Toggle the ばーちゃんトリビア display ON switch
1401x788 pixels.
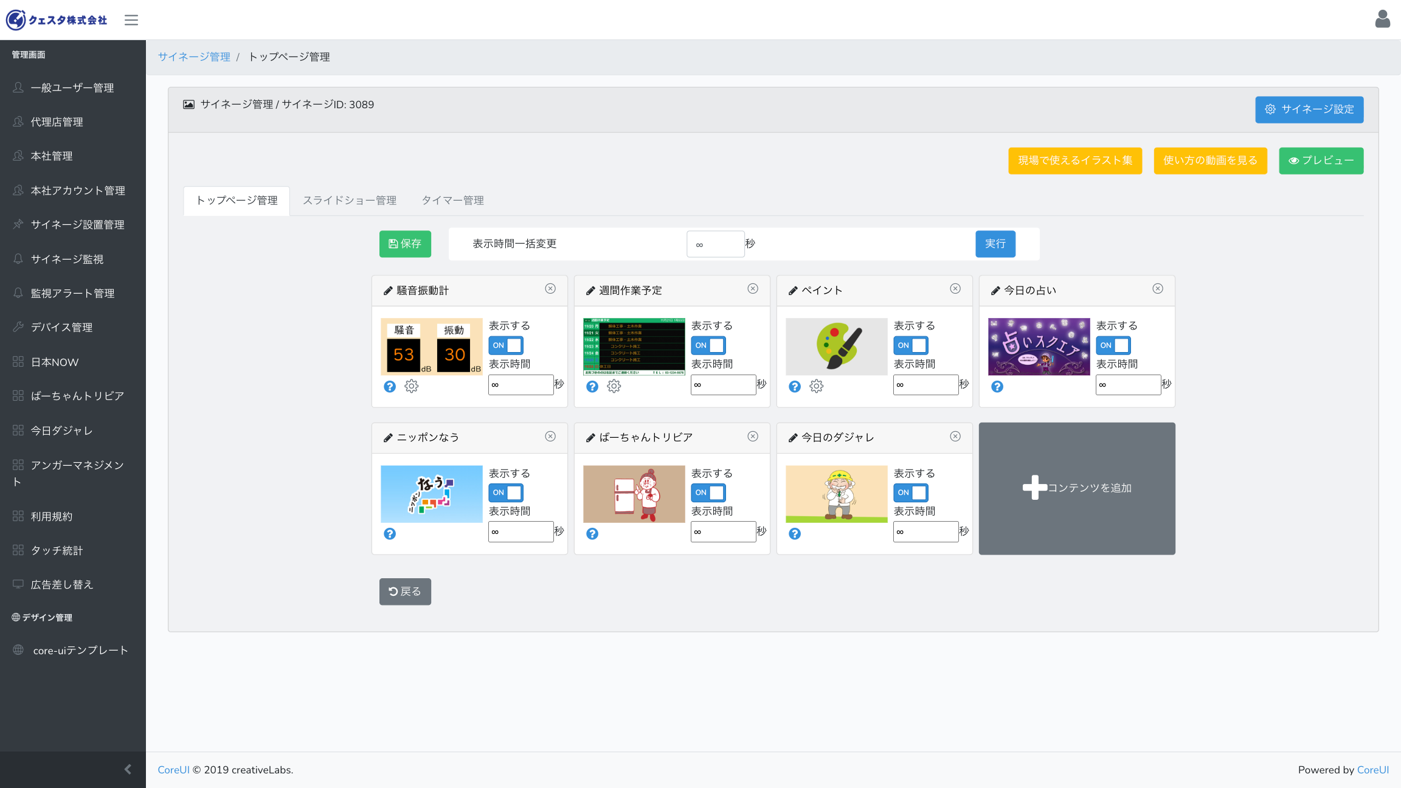tap(708, 493)
